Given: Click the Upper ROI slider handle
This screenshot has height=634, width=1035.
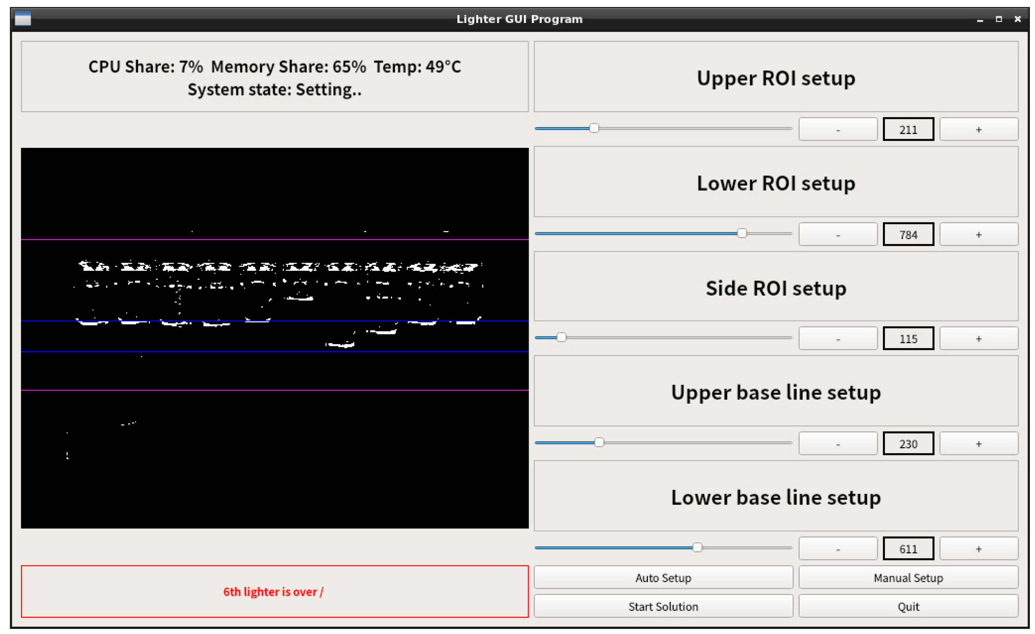Looking at the screenshot, I should pos(594,128).
